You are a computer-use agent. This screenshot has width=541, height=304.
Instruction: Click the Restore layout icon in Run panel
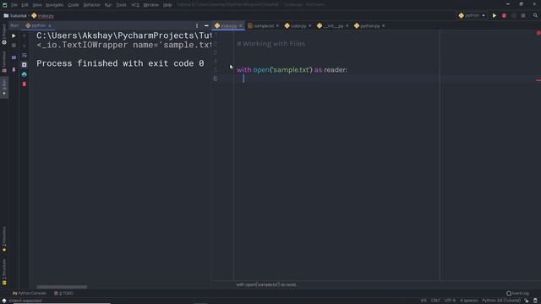tap(14, 57)
